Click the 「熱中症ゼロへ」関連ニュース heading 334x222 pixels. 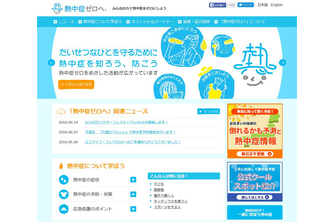[x=109, y=112]
